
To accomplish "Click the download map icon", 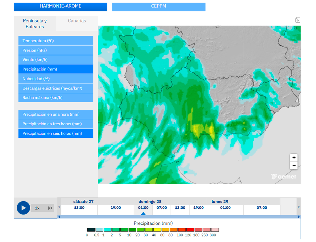I will coord(297,20).
